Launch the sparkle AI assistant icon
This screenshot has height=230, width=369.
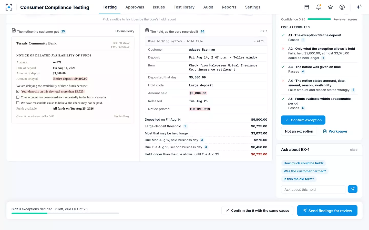click(359, 7)
